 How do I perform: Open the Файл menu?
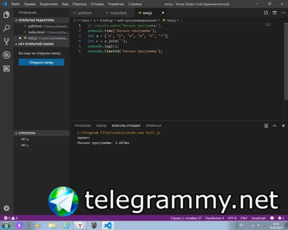[x=15, y=4]
